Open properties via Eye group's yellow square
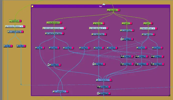Screen dimensions: 173x100 click(x=32, y=6)
